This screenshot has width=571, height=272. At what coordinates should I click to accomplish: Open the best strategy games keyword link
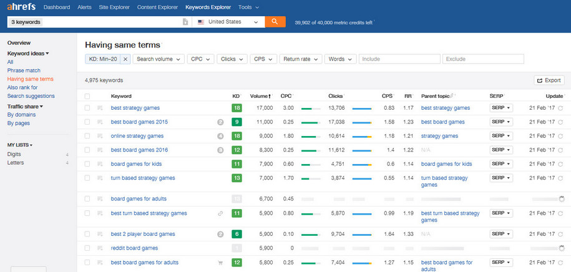point(135,108)
